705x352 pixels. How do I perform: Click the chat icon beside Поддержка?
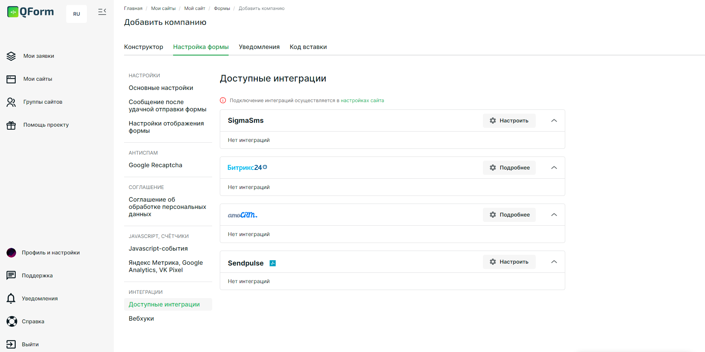(x=11, y=275)
